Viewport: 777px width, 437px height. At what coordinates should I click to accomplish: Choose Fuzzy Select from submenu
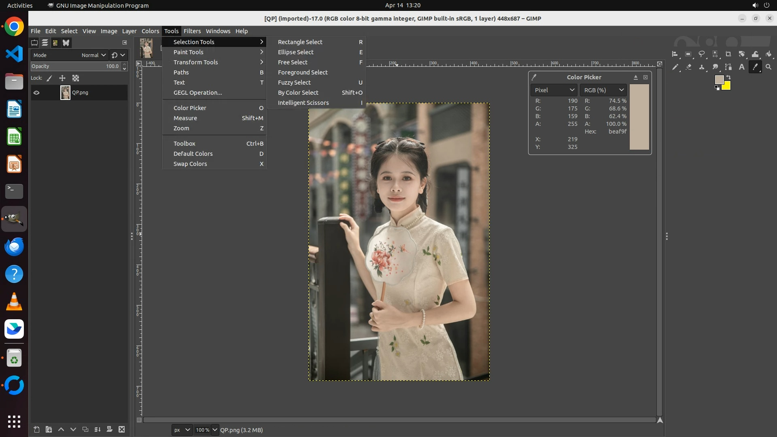pyautogui.click(x=294, y=83)
